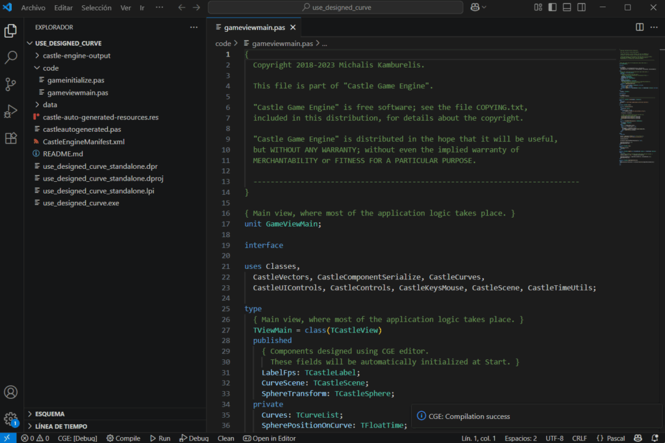Screen dimensions: 665x443
Task: Open the Ver menu
Action: click(125, 8)
